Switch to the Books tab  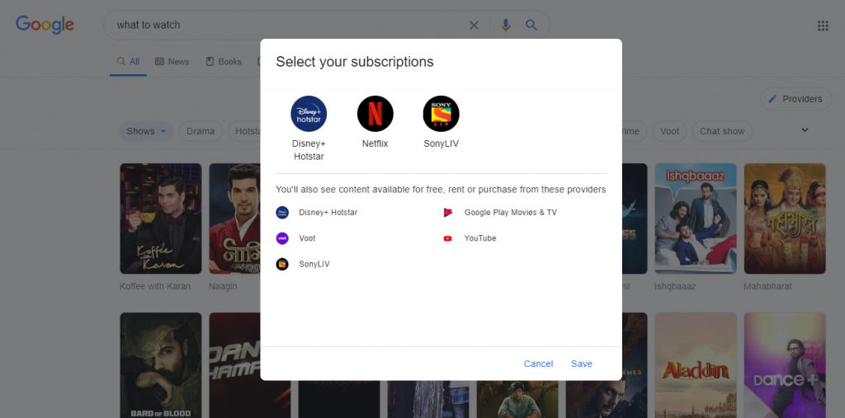tap(224, 62)
